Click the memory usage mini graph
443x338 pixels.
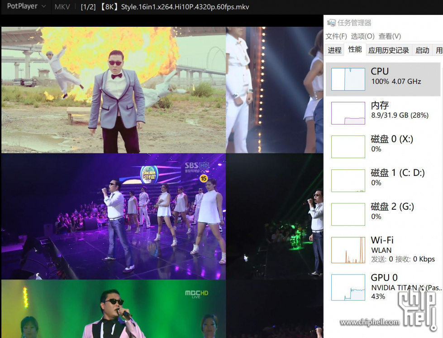(348, 113)
